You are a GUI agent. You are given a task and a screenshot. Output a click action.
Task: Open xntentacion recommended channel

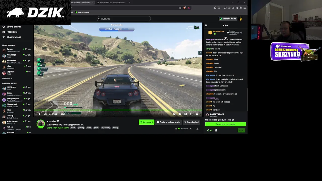click(x=16, y=122)
